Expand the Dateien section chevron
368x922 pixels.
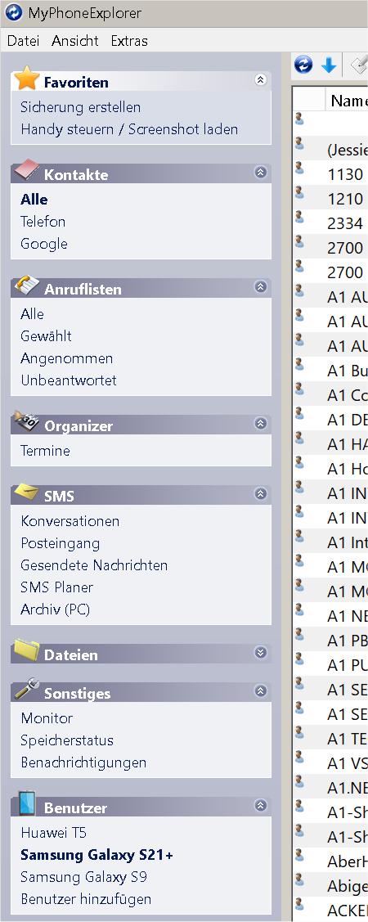point(261,653)
